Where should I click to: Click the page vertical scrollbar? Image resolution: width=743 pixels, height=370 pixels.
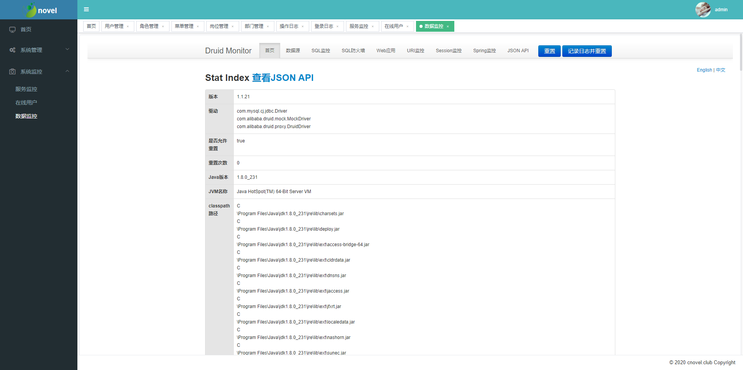741,52
